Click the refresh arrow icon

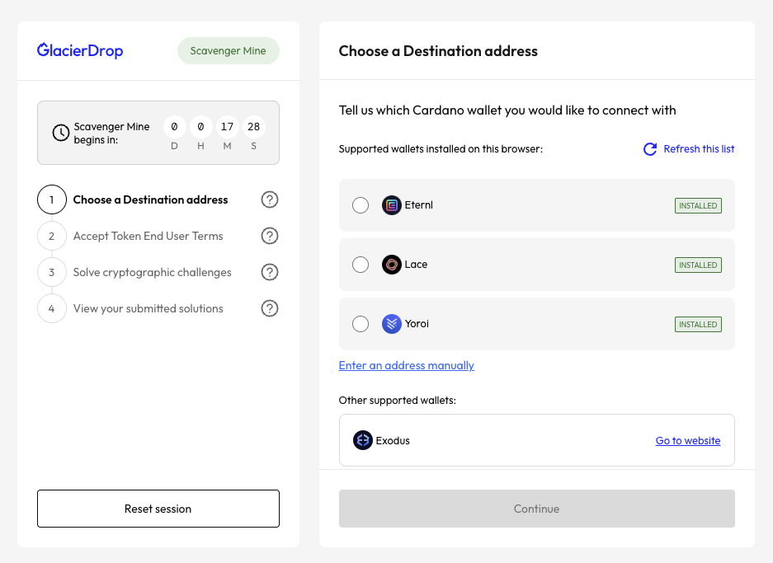[650, 149]
